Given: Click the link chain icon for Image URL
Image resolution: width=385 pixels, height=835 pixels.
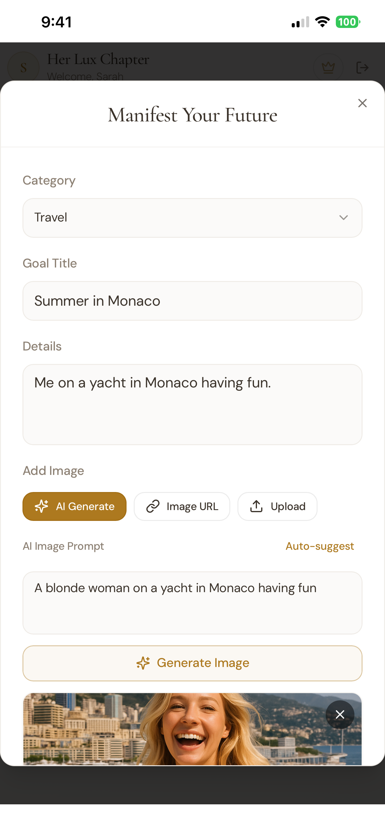Looking at the screenshot, I should (153, 506).
